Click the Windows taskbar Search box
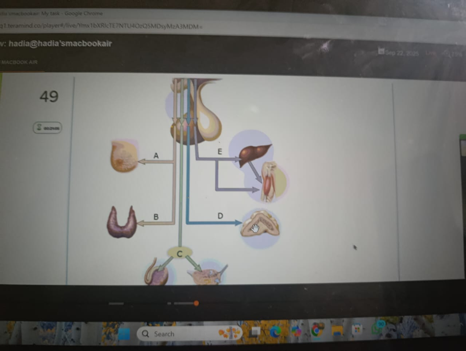The height and width of the screenshot is (351, 466). coord(178,334)
